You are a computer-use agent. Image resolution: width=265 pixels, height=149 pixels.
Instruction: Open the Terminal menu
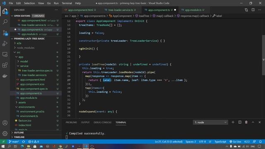point(67,3)
